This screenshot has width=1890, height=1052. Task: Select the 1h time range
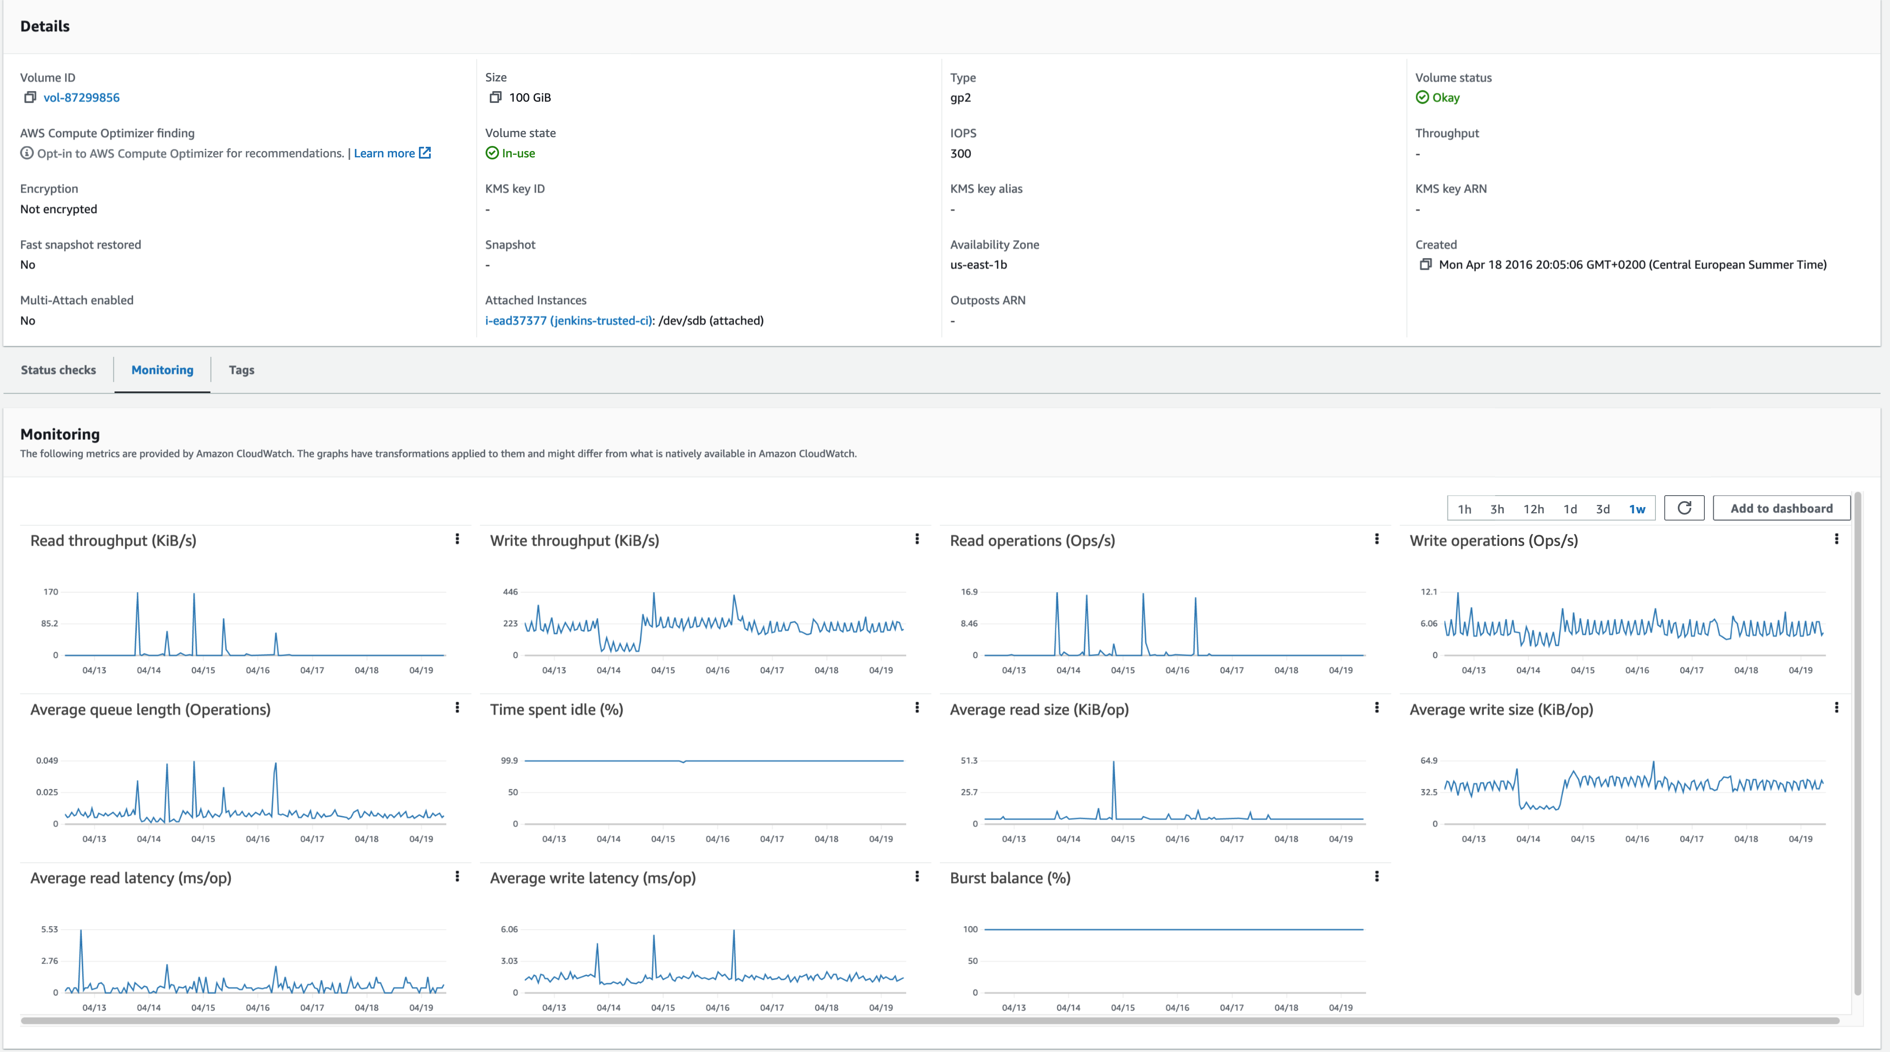1465,508
